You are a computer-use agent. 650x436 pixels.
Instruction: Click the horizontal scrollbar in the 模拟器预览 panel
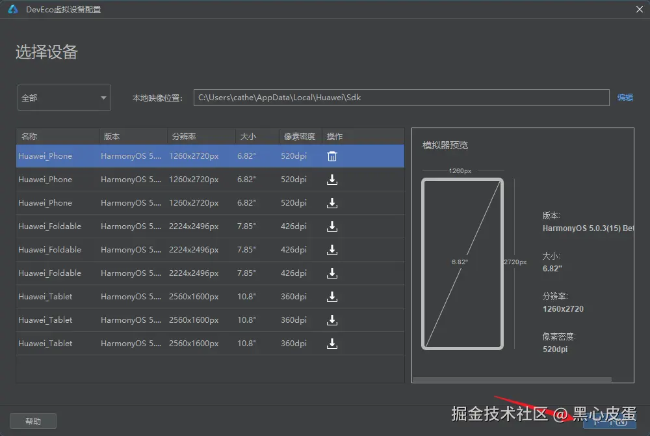512,379
